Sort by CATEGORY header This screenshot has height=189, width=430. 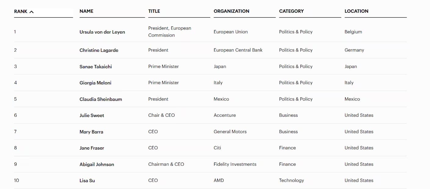pos(291,11)
